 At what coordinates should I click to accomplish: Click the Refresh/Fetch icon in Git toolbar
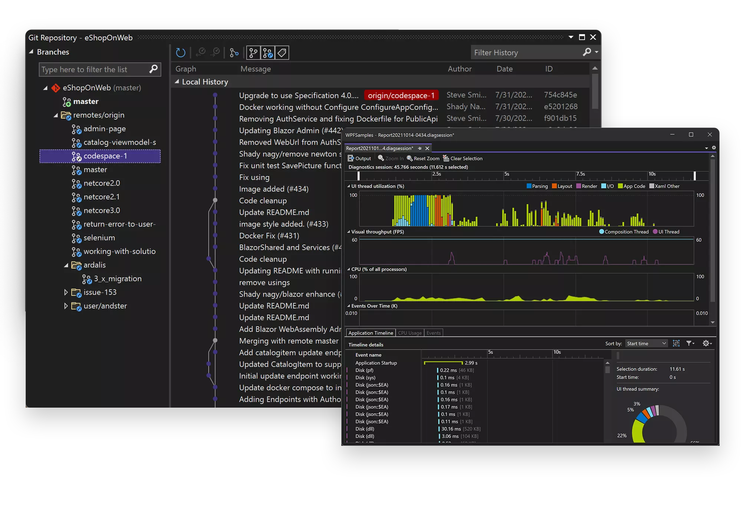click(x=181, y=52)
